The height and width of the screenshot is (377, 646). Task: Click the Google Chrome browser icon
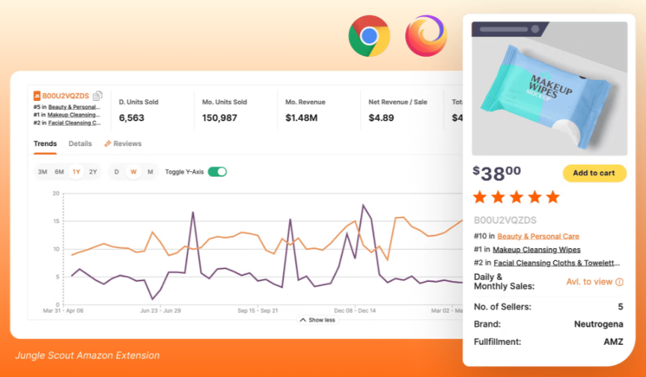click(369, 36)
